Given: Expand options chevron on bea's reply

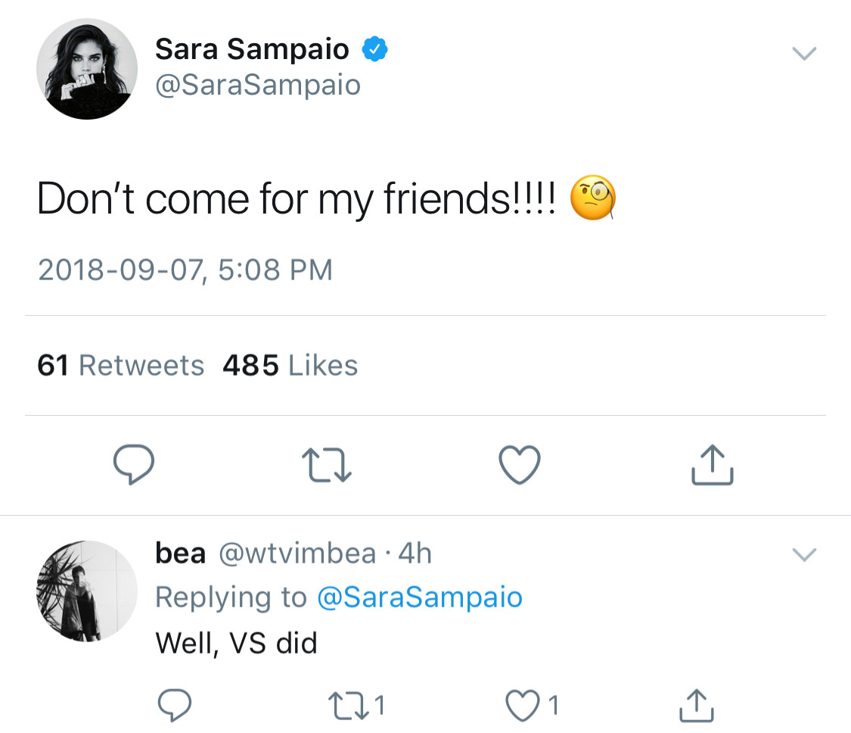Looking at the screenshot, I should point(803,555).
